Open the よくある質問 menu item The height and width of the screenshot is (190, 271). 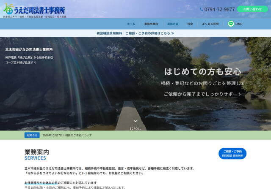(210, 24)
